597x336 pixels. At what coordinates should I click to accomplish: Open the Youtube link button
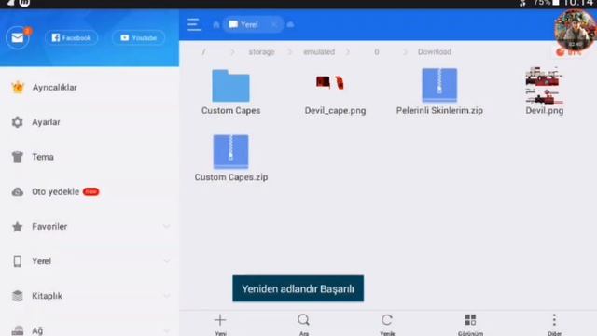139,37
